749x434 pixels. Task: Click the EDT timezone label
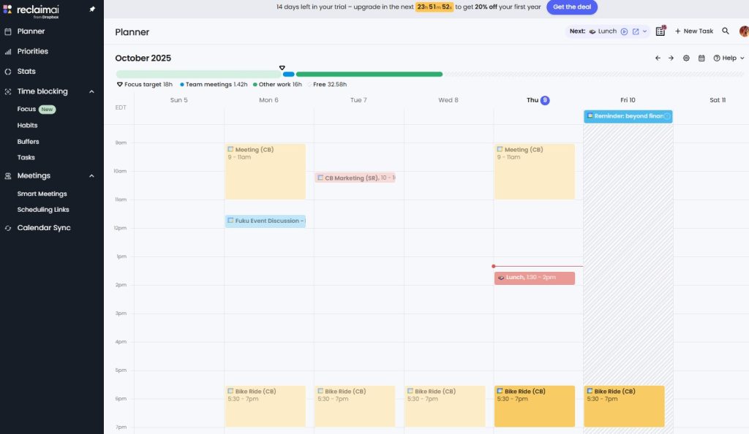coord(121,108)
